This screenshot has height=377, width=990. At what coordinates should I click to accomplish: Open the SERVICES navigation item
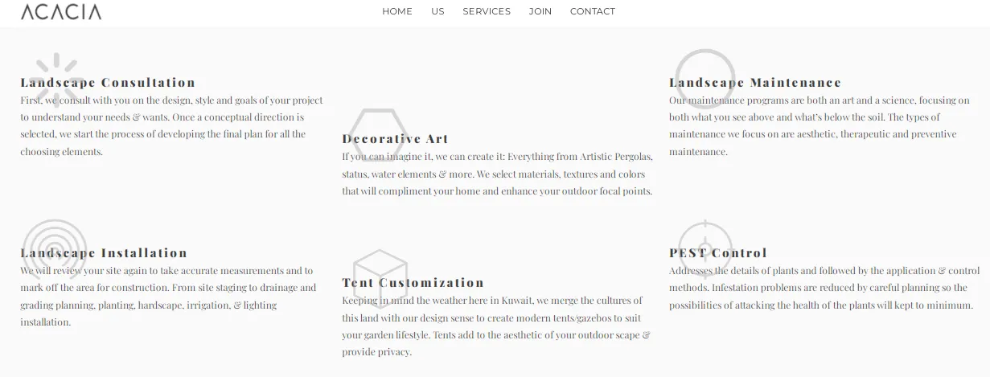pos(487,11)
